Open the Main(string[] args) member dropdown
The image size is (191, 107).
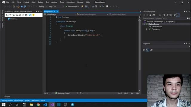point(125,15)
